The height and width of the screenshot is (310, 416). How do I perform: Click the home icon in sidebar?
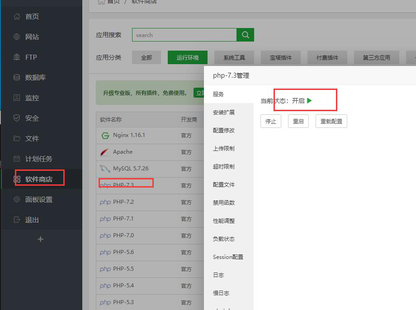click(17, 16)
